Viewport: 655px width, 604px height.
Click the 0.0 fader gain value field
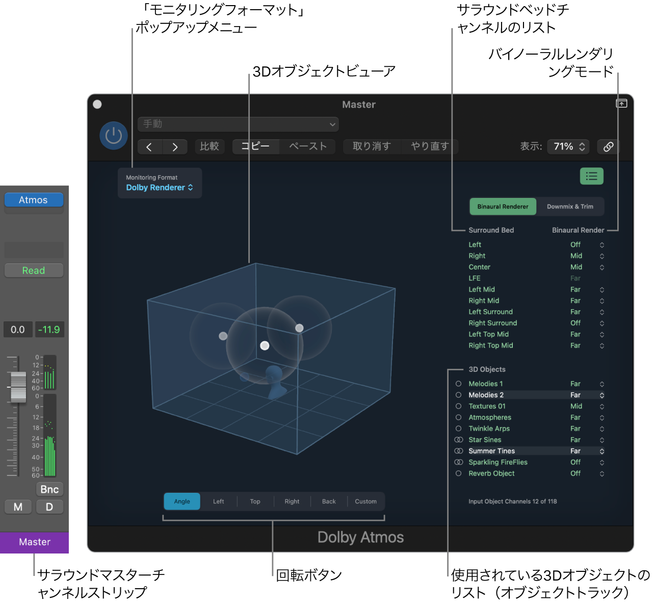(18, 330)
